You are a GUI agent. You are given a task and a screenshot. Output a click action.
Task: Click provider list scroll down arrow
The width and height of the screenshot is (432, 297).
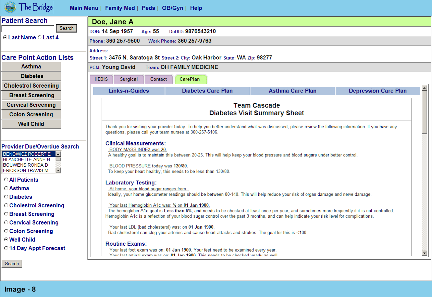click(58, 170)
